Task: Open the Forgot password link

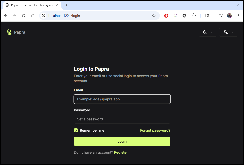Action: pyautogui.click(x=155, y=130)
